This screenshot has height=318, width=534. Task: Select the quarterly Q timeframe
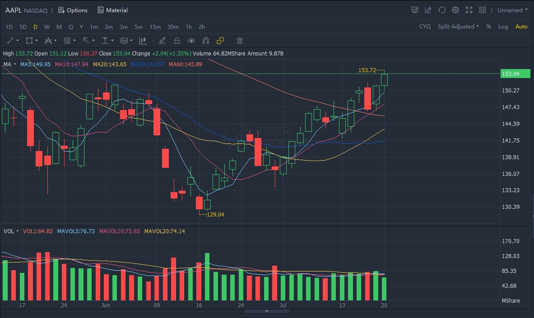pyautogui.click(x=71, y=27)
